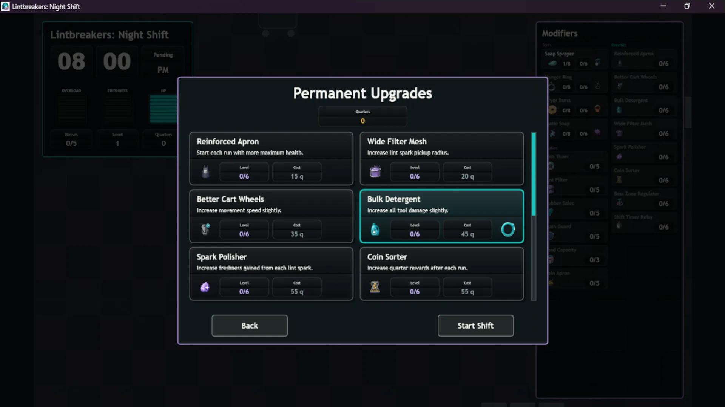Click the Reinforced Apron icon
725x407 pixels.
pos(205,172)
